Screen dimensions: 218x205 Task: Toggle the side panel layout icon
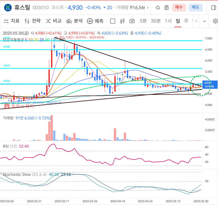(x=214, y=8)
